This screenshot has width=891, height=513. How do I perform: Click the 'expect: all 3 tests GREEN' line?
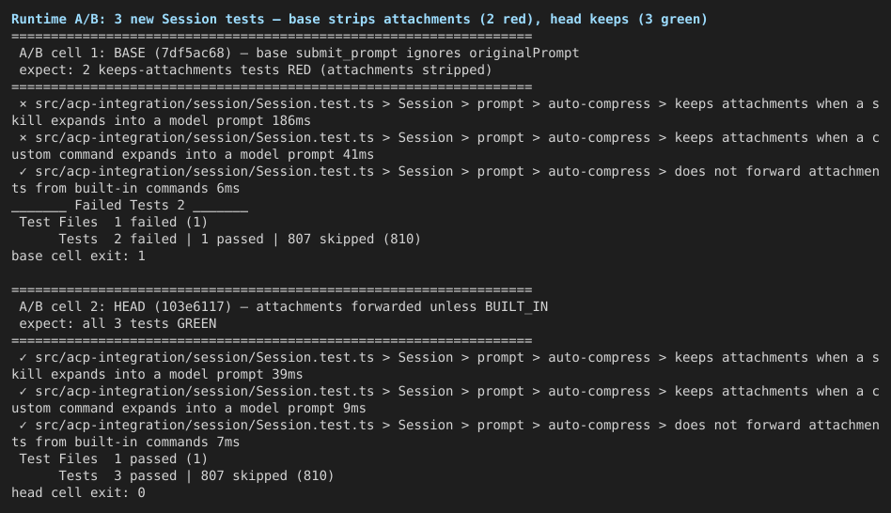(x=117, y=324)
